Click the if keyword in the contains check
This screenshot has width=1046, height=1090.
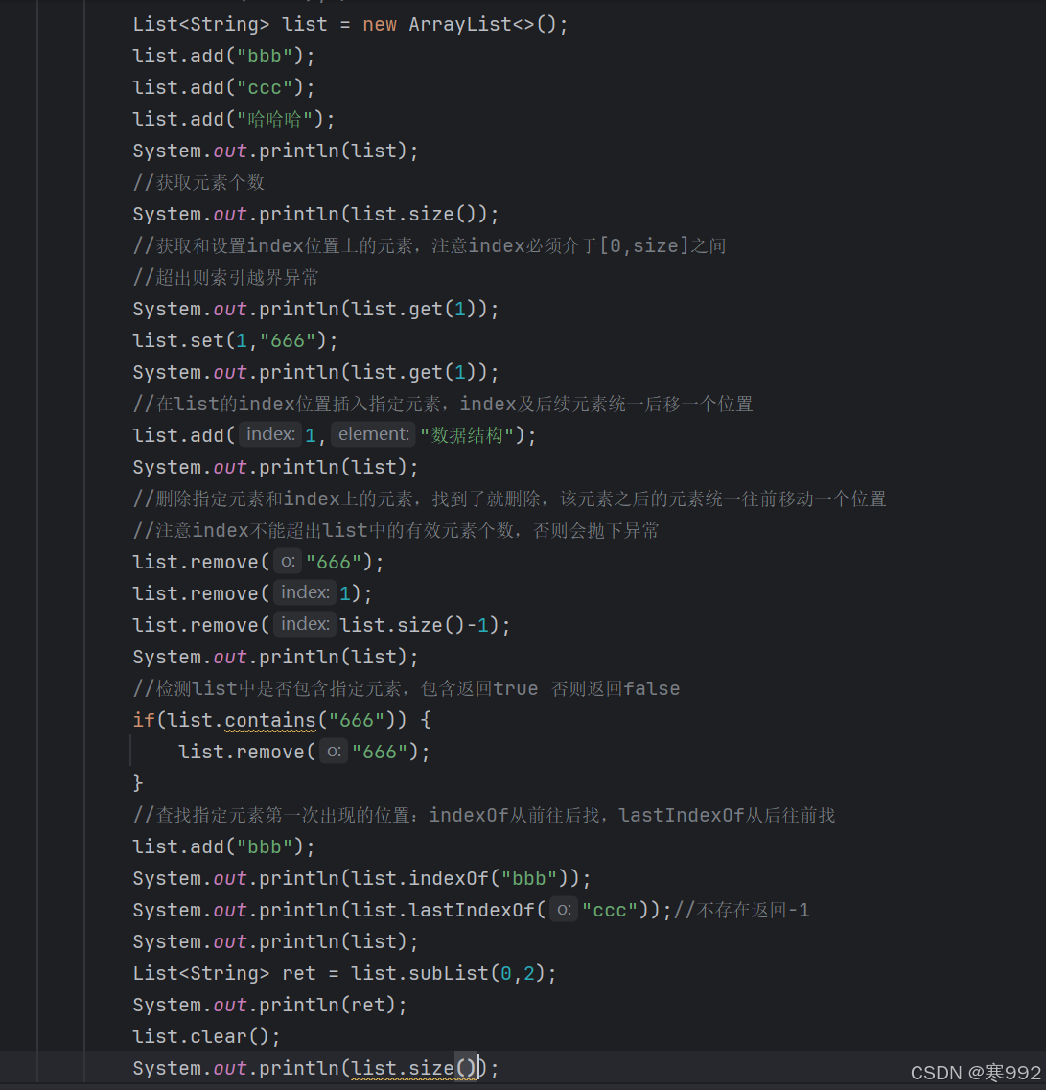[142, 720]
